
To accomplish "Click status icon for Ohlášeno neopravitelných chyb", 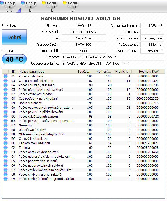I will pos(5,134).
